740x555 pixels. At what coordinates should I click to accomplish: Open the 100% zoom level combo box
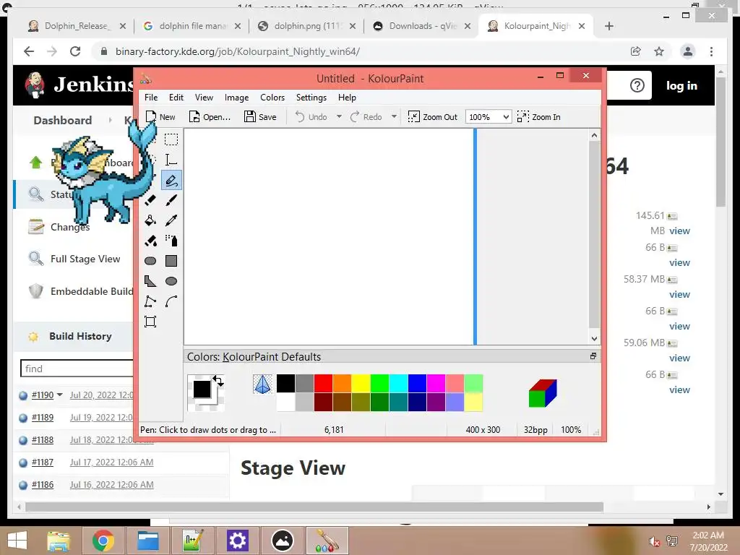pyautogui.click(x=489, y=117)
